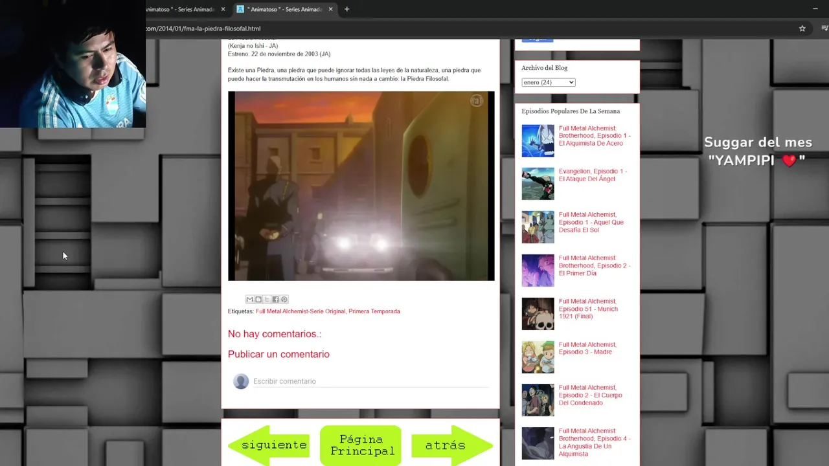Image resolution: width=829 pixels, height=466 pixels.
Task: Open Episodio 3 Madre link
Action: click(x=587, y=348)
